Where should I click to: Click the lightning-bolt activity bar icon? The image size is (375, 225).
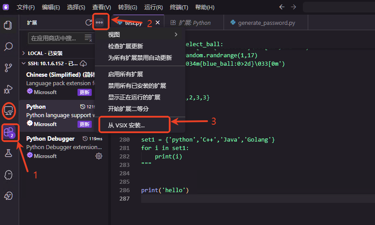tap(8, 196)
